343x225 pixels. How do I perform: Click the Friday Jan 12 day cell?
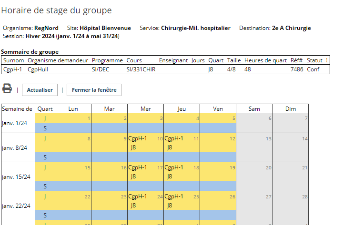(x=218, y=143)
